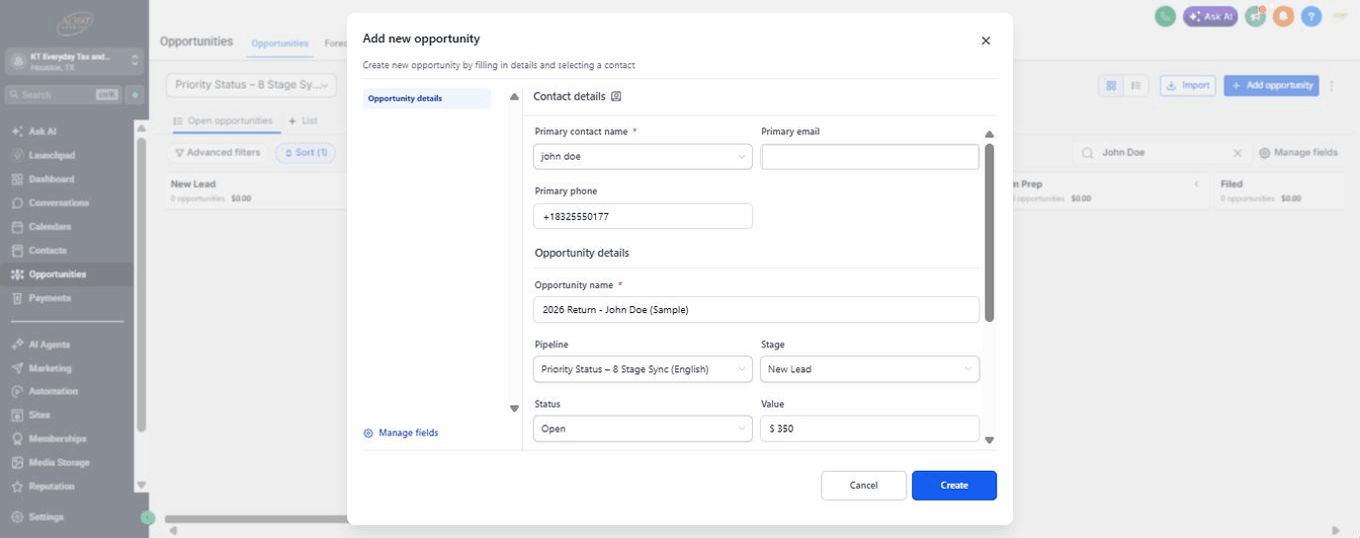
Task: Click Manage fields link in dialog
Action: pos(401,433)
